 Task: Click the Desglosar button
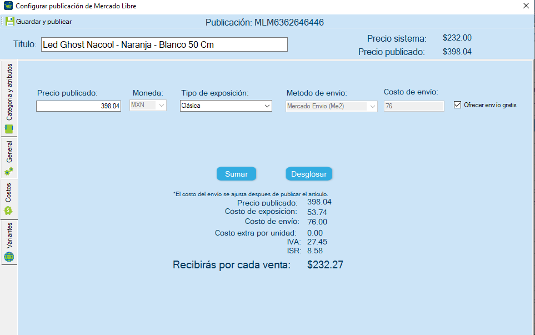[x=309, y=174]
